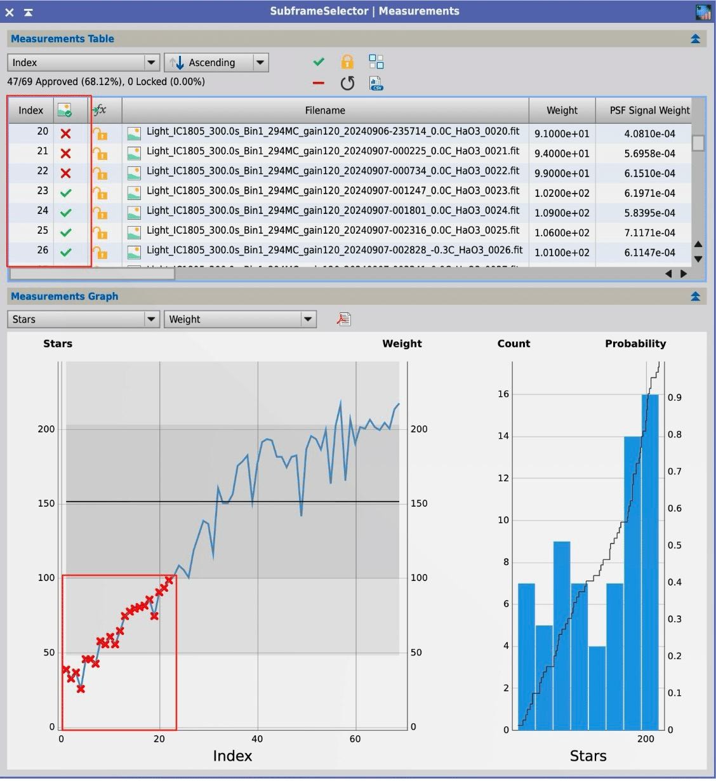The width and height of the screenshot is (716, 781).
Task: Select file ending HaO3_0024.fit
Action: coord(333,210)
